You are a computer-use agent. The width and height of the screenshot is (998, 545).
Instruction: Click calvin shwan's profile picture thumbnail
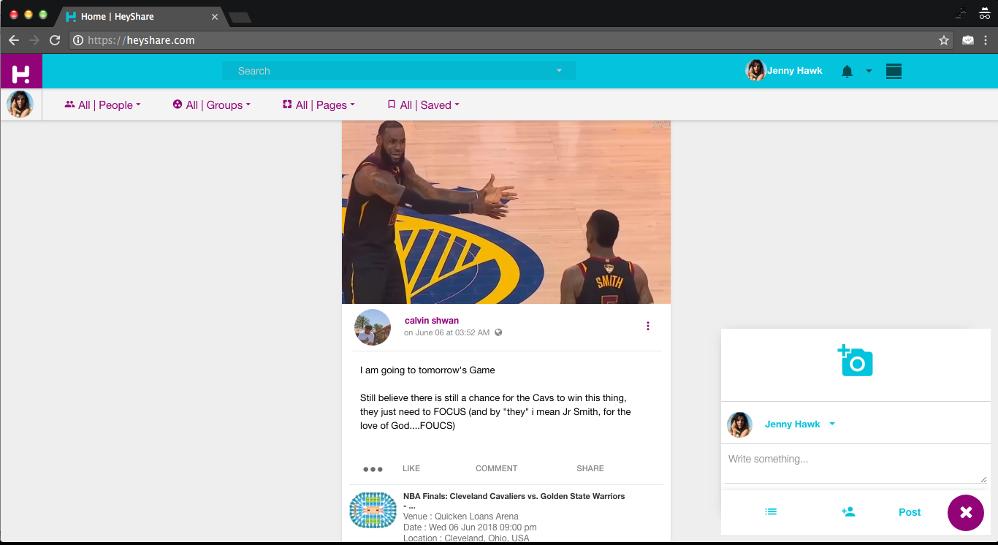(373, 327)
